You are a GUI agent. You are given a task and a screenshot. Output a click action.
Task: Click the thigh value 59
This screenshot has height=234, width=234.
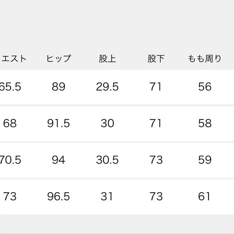click(x=205, y=160)
